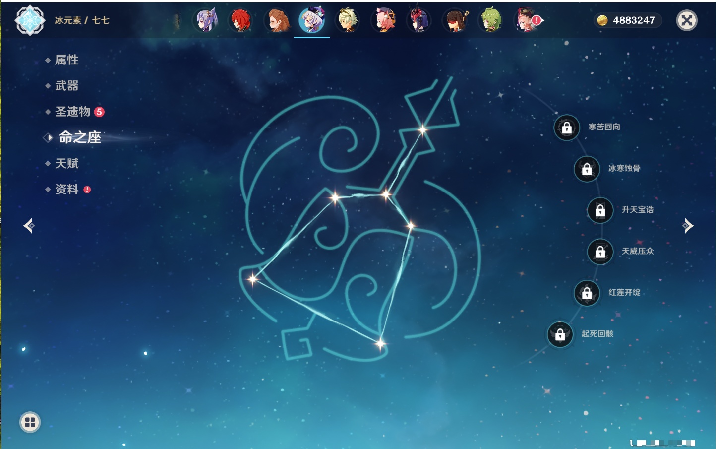Viewport: 716px width, 449px height.
Task: Choose the green-haired character portrait
Action: [x=491, y=20]
